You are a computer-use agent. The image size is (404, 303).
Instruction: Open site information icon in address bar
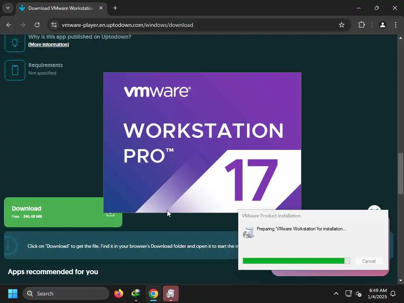coord(54,25)
